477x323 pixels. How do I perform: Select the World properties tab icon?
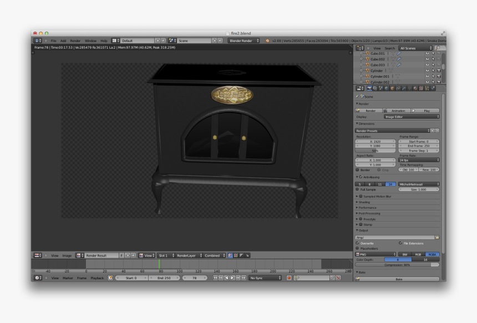pyautogui.click(x=386, y=88)
